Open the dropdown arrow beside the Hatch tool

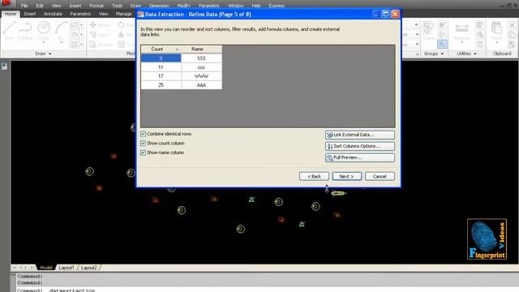[x=81, y=44]
